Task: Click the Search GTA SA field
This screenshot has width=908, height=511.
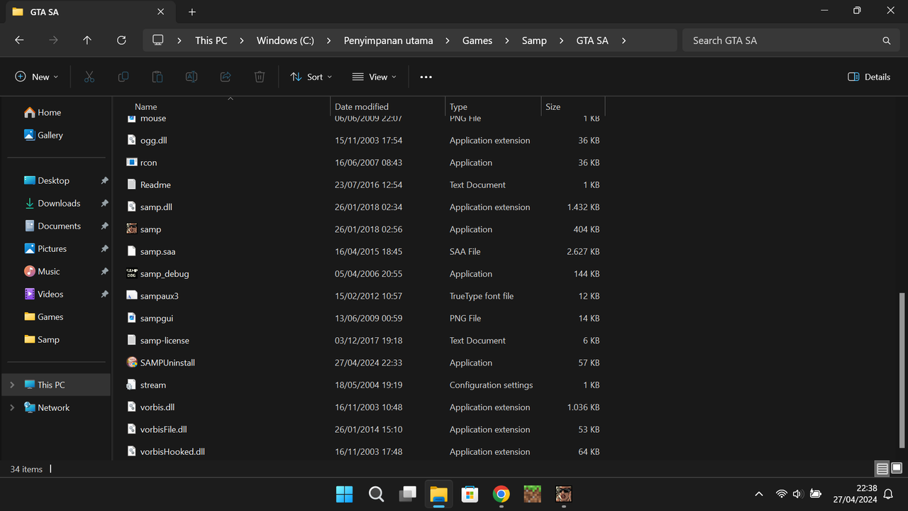Action: pos(790,40)
